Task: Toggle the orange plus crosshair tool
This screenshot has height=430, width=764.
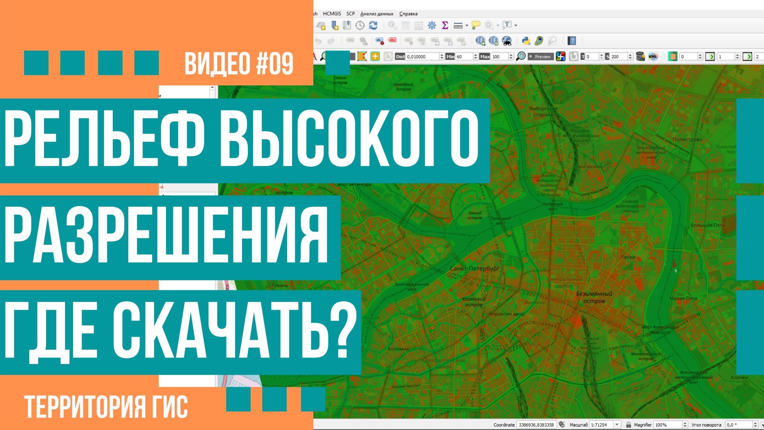Action: pos(375,56)
